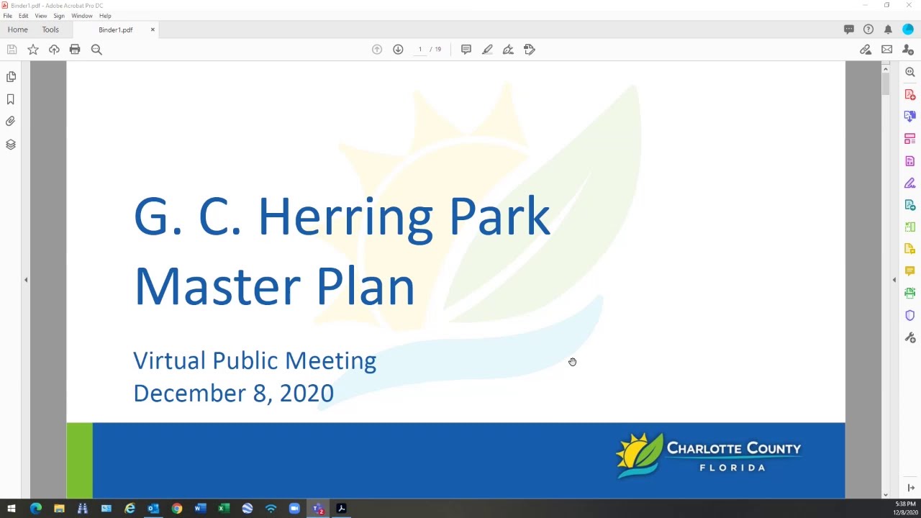Image resolution: width=921 pixels, height=518 pixels.
Task: Open the Window menu
Action: (82, 16)
